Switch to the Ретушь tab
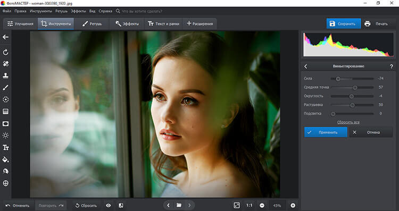The image size is (399, 211). [92, 23]
